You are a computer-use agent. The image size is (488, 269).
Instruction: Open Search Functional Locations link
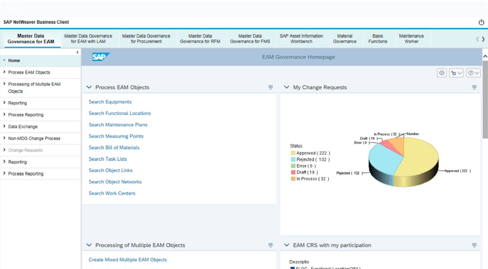(120, 113)
